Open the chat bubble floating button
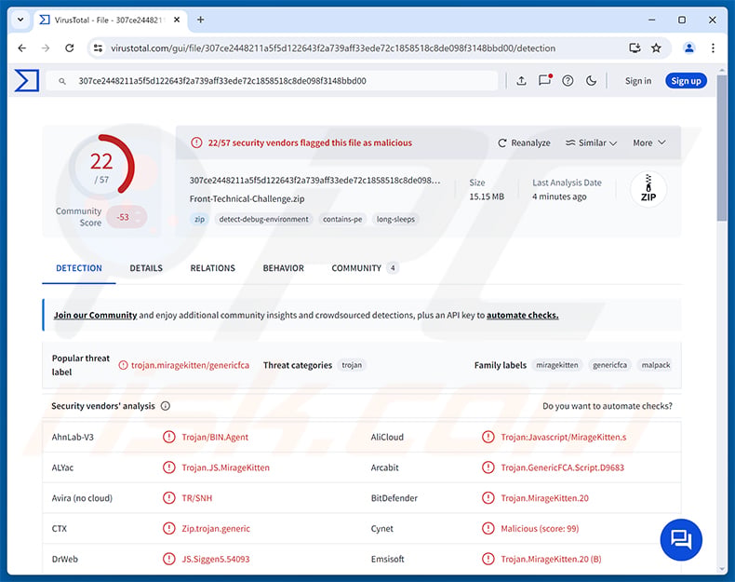The image size is (735, 582). (x=681, y=539)
